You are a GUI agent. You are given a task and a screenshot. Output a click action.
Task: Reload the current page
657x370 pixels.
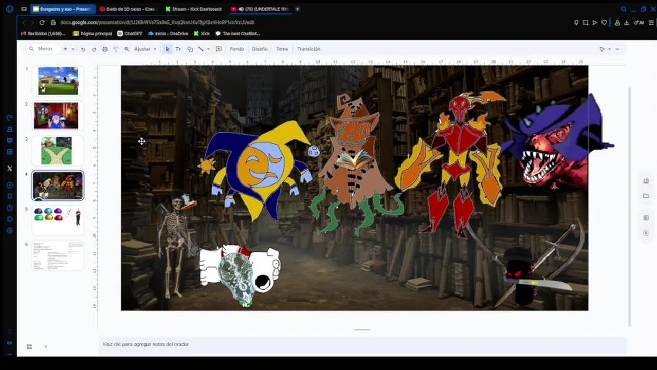(42, 23)
